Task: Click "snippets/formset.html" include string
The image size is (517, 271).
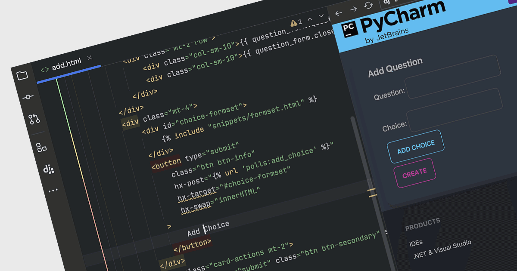Action: [257, 115]
